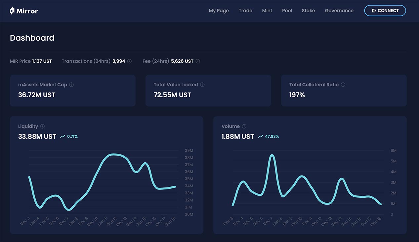Go to the Trade page
The height and width of the screenshot is (242, 419).
tap(245, 11)
